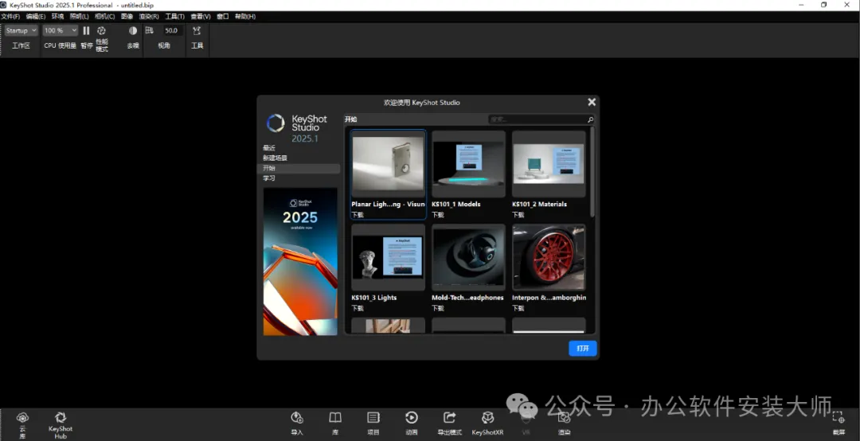Toggle Performance mode (性能模式)

click(101, 31)
